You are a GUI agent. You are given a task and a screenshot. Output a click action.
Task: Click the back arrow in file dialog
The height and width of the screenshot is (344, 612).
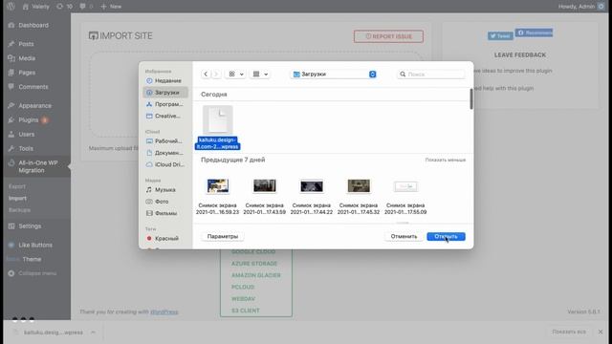(206, 75)
